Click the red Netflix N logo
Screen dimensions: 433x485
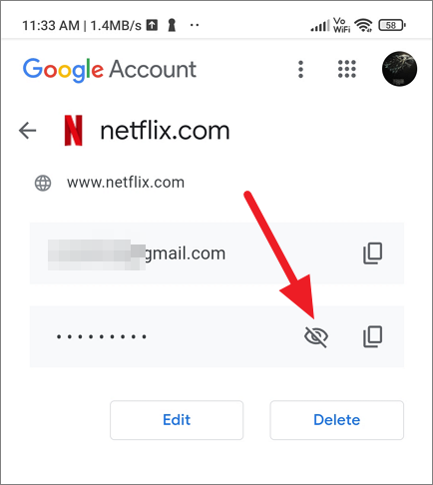click(x=73, y=131)
